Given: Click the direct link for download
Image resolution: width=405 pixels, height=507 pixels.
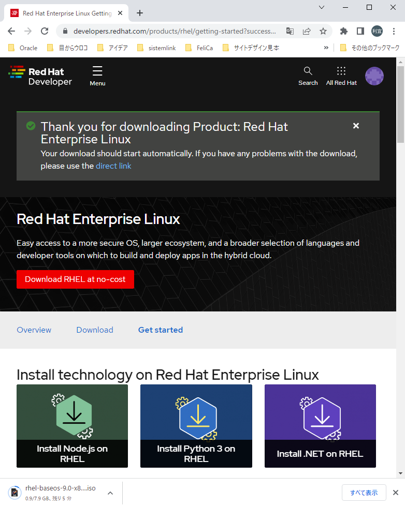Looking at the screenshot, I should click(x=113, y=166).
